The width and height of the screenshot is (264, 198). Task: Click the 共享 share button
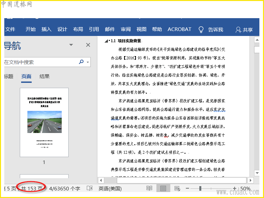click(x=244, y=30)
